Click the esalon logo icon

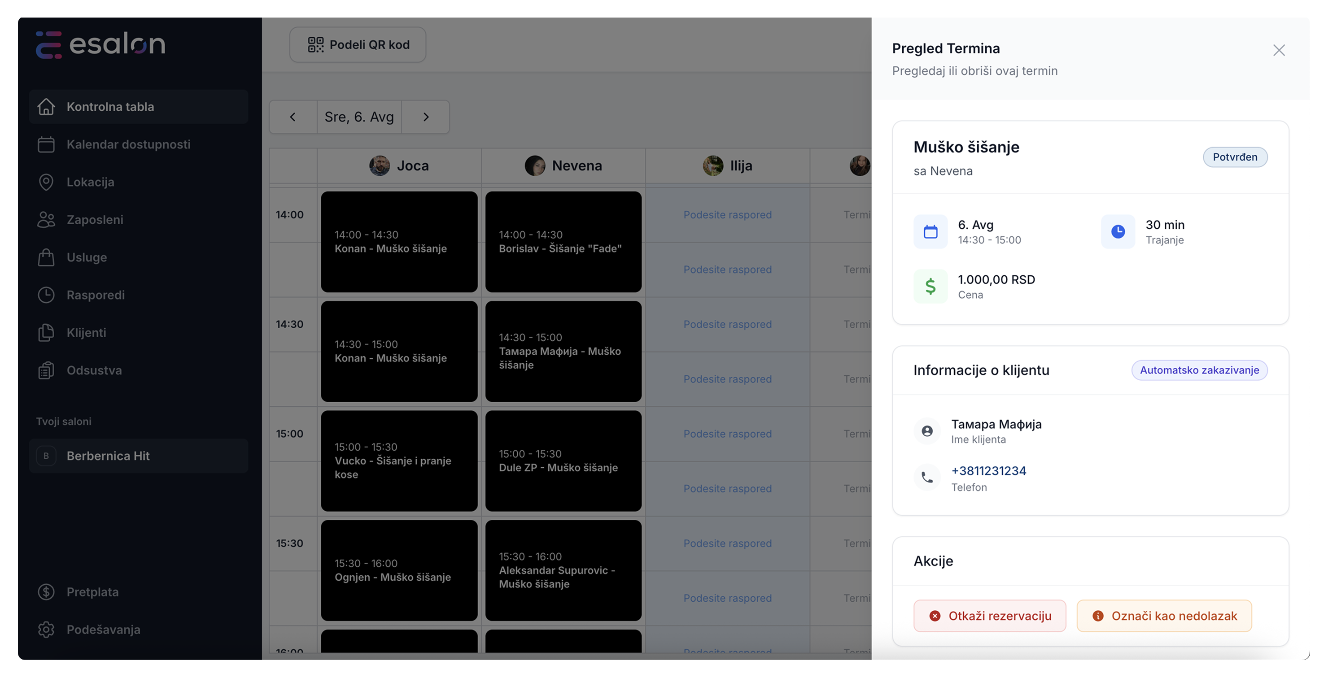49,45
